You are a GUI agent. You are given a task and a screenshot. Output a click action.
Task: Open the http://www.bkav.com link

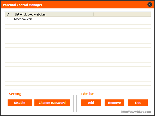point(136,112)
